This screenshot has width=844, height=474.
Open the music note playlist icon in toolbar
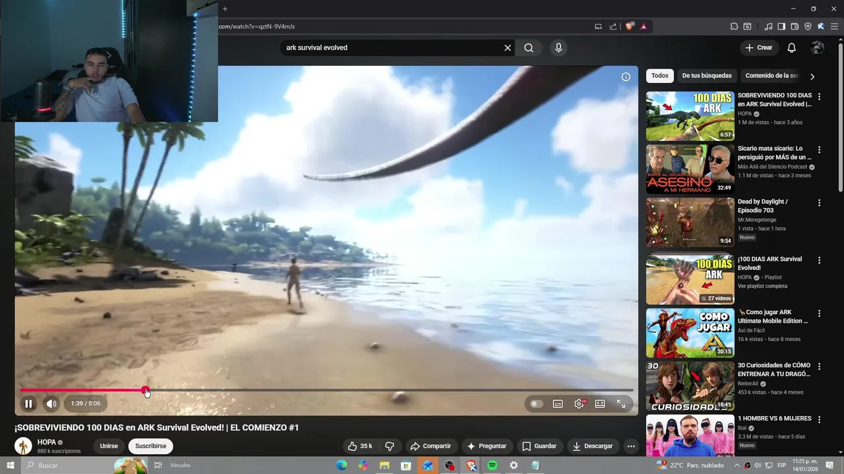[768, 26]
